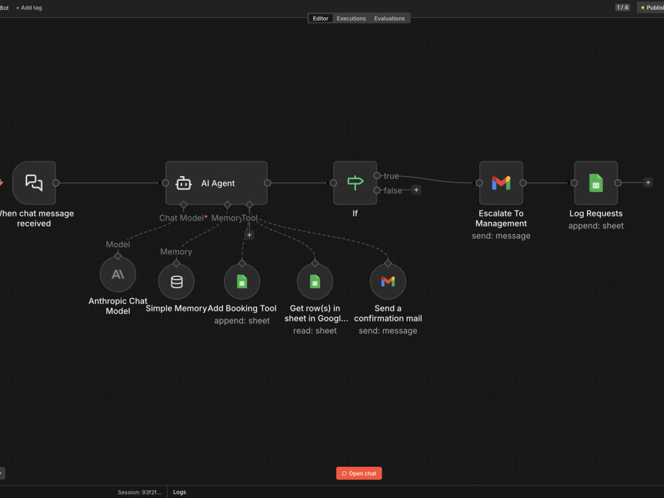The image size is (664, 498).
Task: Select the chat message trigger node icon
Action: [x=34, y=183]
